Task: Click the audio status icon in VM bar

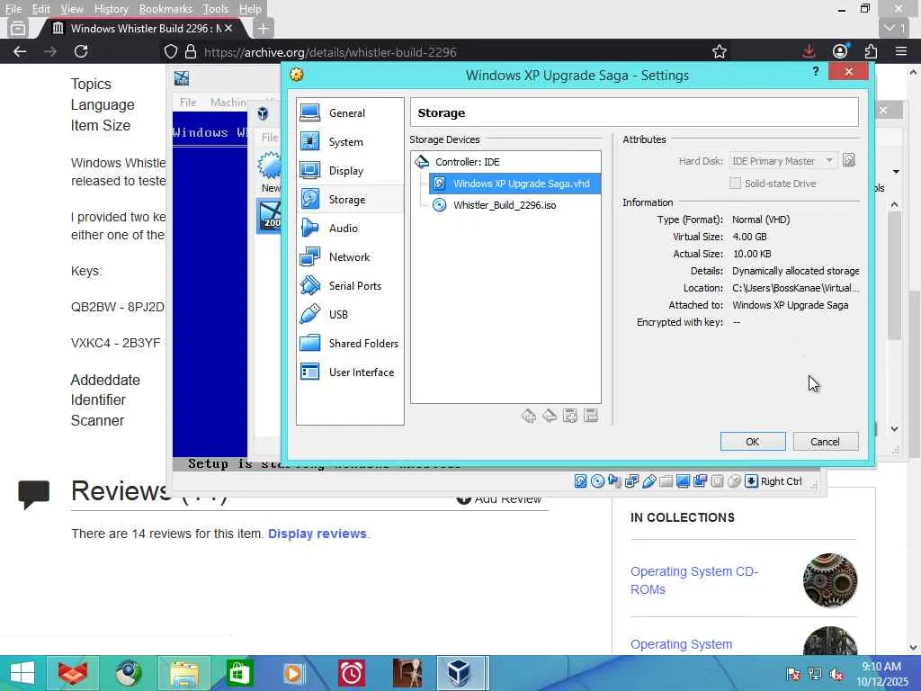Action: 614,481
